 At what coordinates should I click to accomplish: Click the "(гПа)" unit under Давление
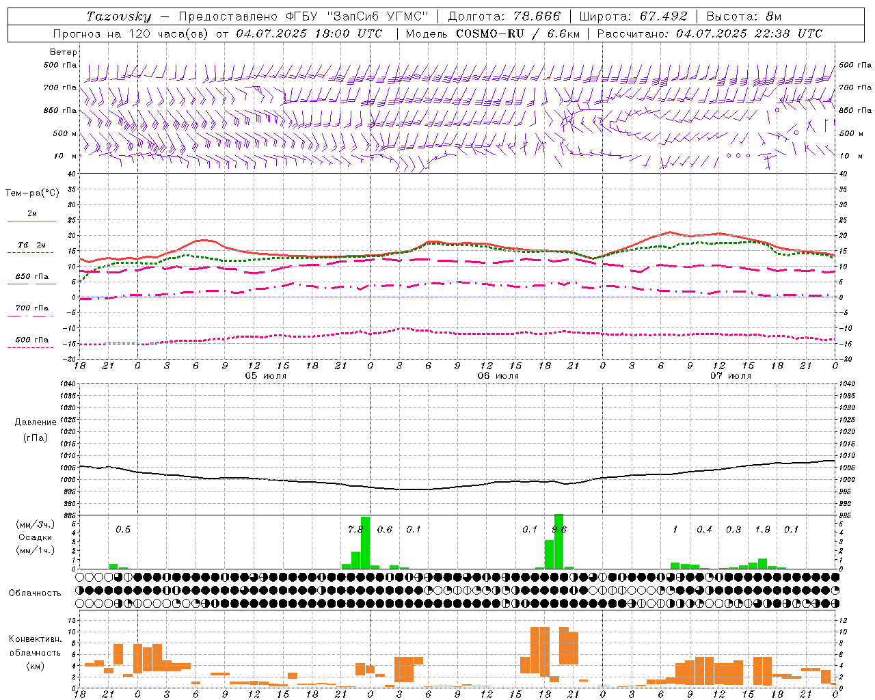(x=36, y=438)
